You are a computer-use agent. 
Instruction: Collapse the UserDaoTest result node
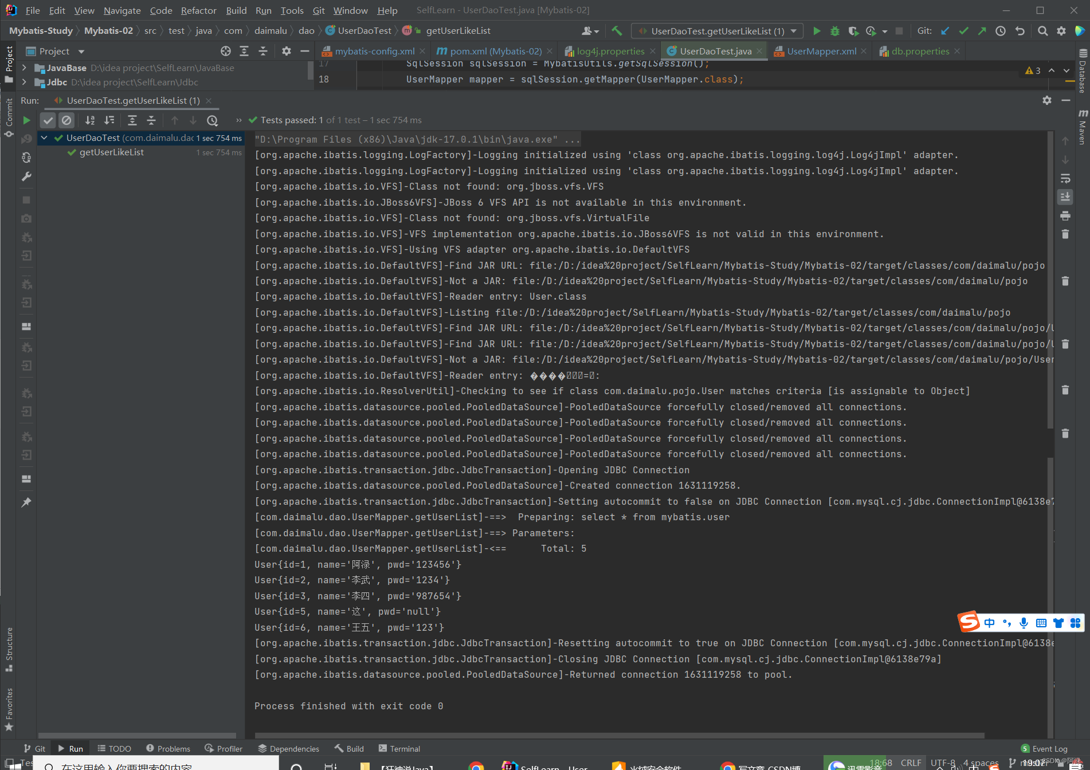click(44, 138)
